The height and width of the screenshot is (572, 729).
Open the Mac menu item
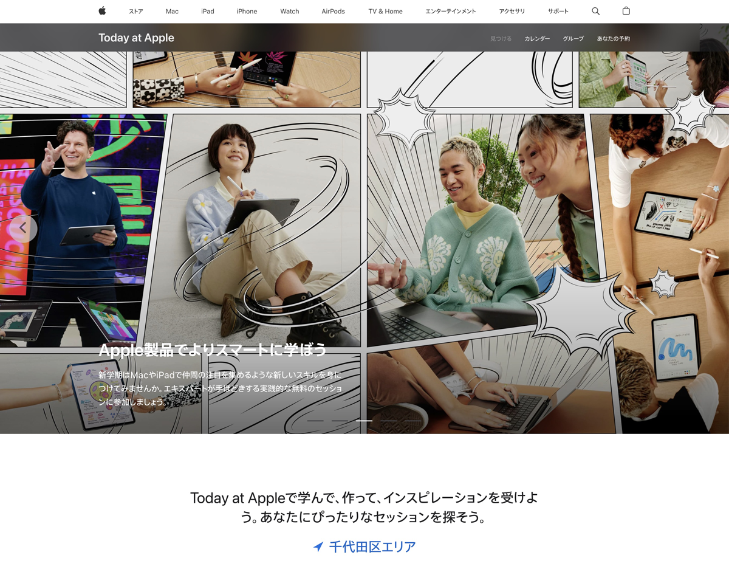point(172,11)
